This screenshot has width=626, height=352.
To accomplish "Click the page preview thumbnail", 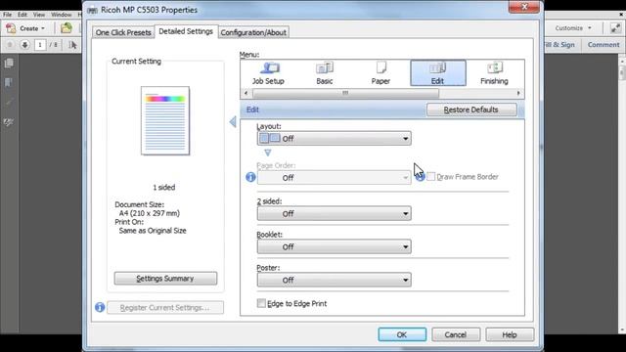I will pyautogui.click(x=165, y=120).
